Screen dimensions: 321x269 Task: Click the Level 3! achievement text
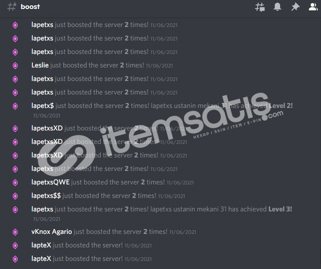tap(280, 209)
